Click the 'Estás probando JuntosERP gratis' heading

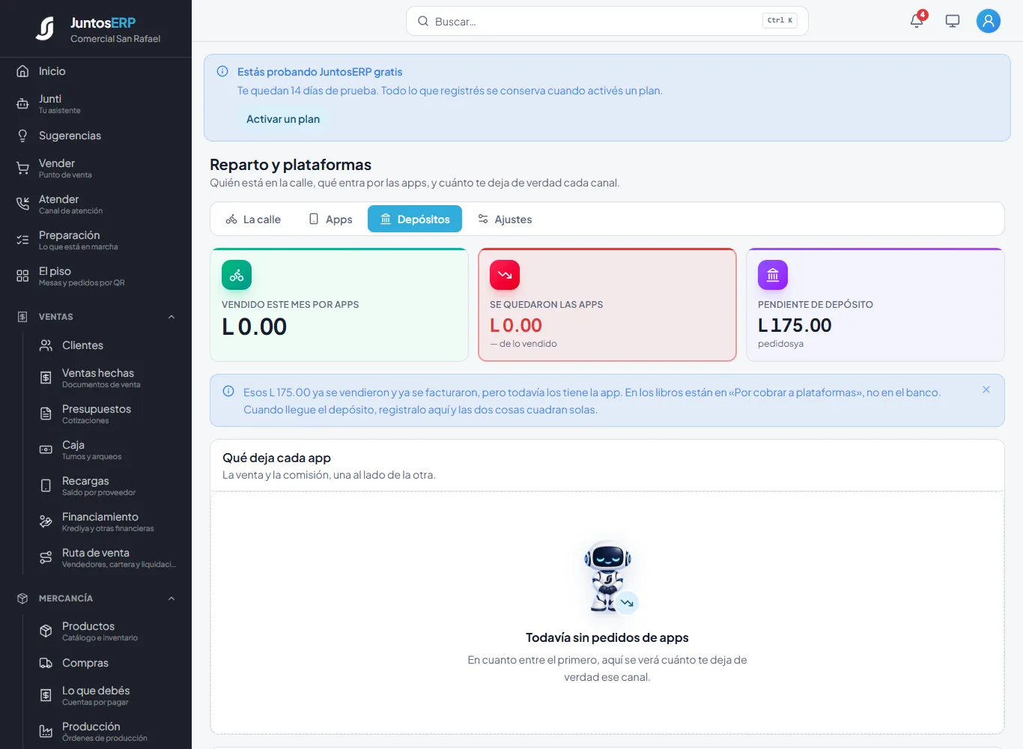[x=320, y=72]
